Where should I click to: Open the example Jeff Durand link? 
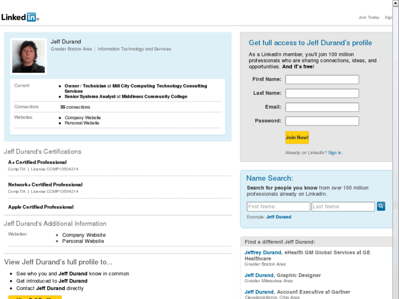(279, 217)
